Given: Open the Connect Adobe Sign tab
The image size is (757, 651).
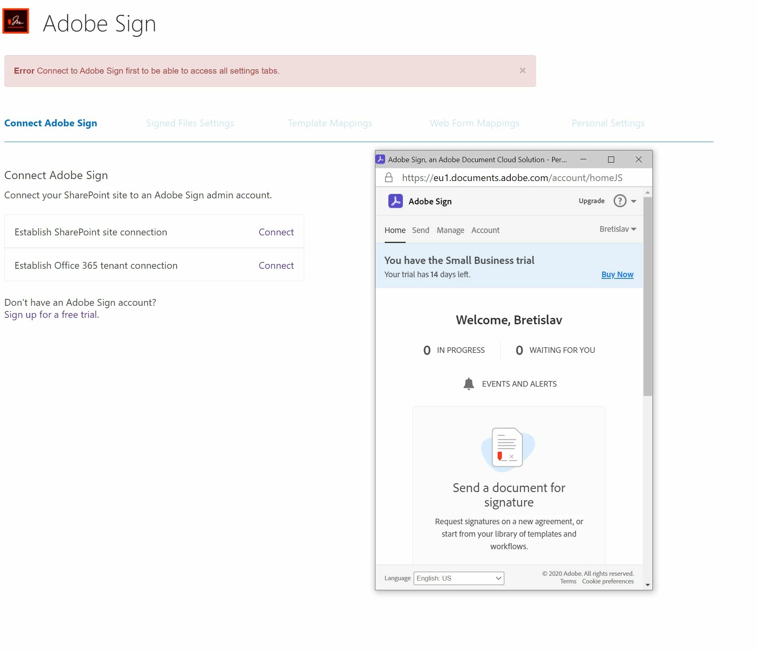Looking at the screenshot, I should tap(51, 123).
